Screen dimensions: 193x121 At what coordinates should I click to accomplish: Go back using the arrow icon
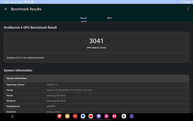[6, 9]
